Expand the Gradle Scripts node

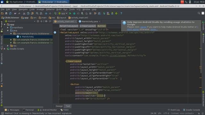point(5,49)
